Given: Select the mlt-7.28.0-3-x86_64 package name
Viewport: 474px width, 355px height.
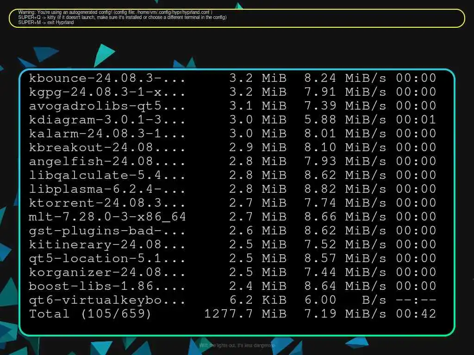Looking at the screenshot, I should 107,217.
